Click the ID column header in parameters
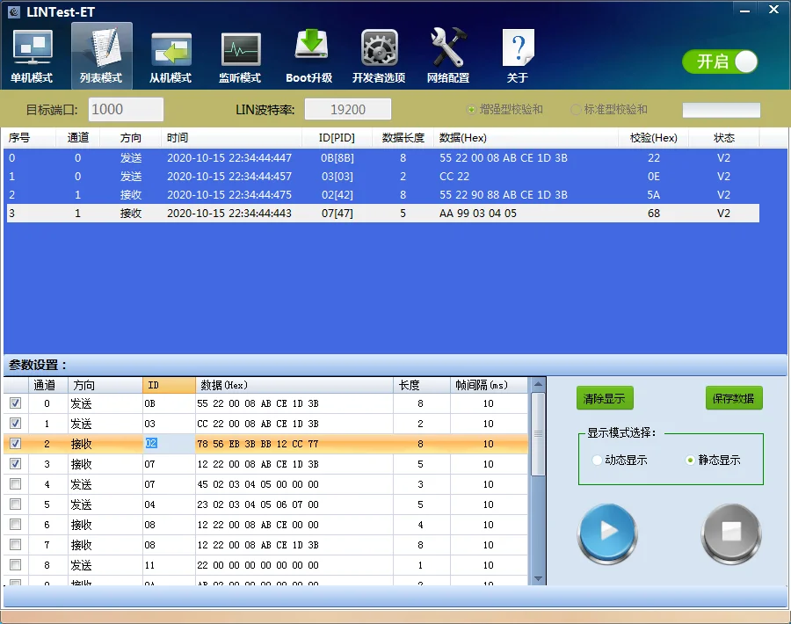The width and height of the screenshot is (791, 624). click(x=169, y=386)
